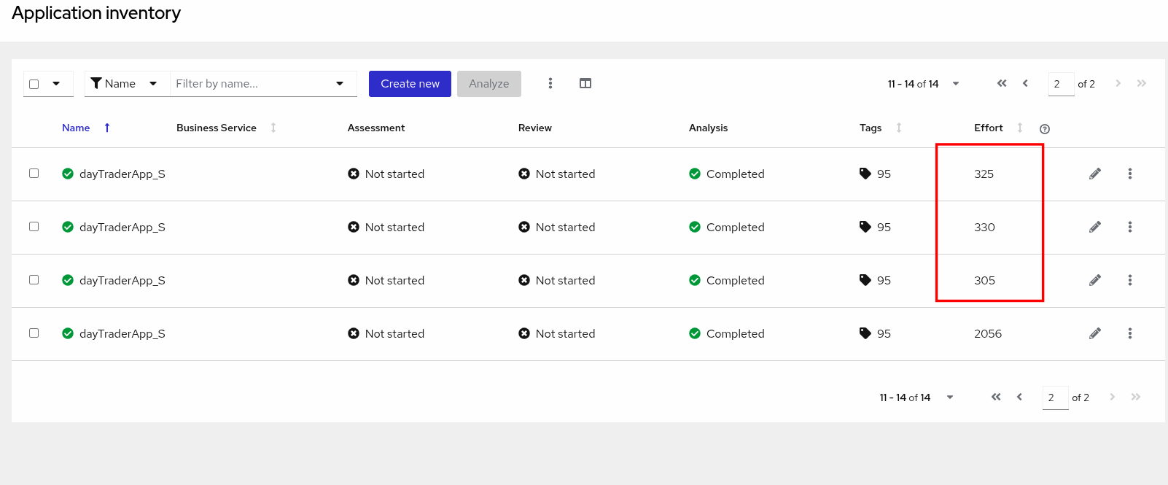Click the bottom pagination page number field

click(x=1054, y=397)
